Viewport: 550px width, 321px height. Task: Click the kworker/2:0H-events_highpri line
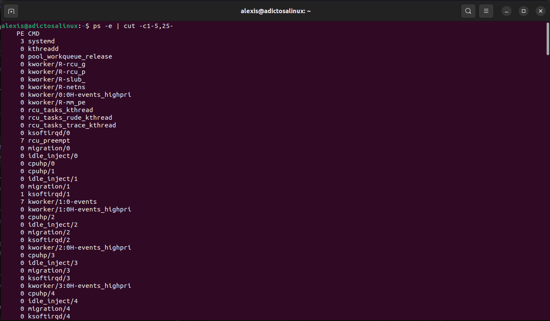[76, 248]
